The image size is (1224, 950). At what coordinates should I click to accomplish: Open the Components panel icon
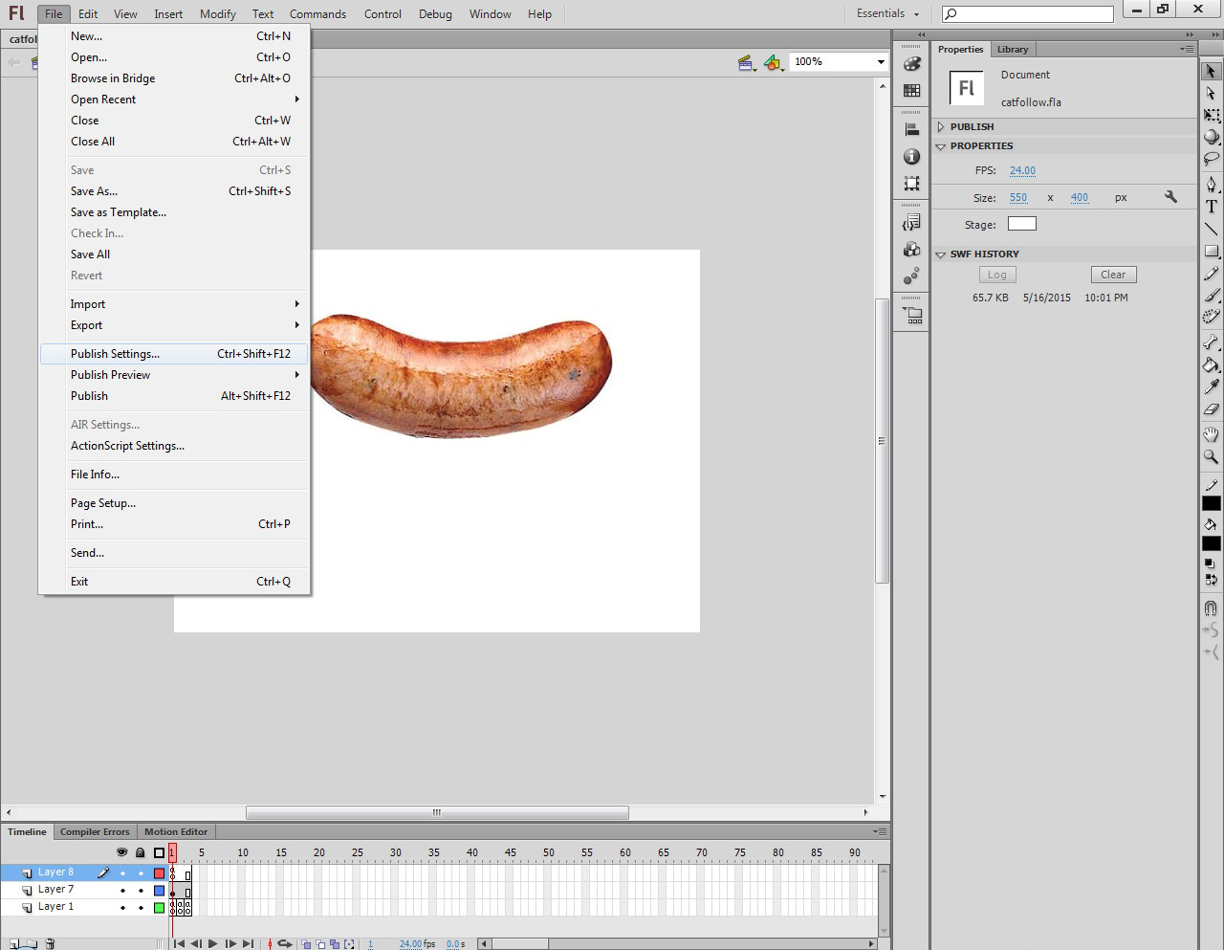912,249
